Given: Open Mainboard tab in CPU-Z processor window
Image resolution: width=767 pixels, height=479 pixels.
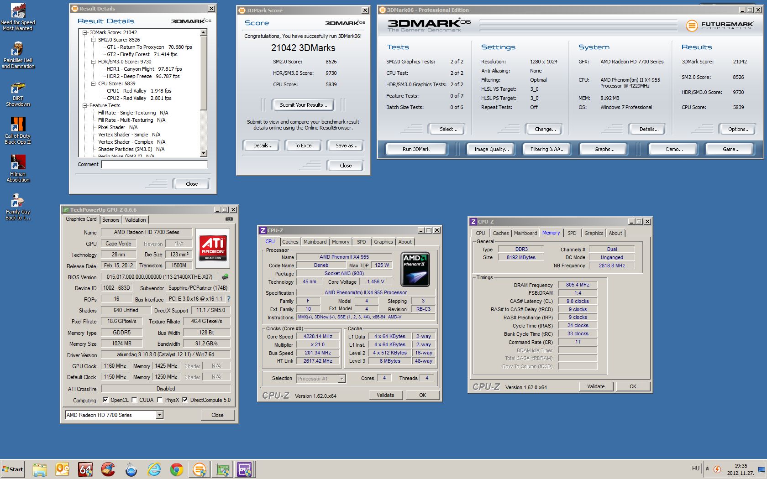Looking at the screenshot, I should tap(315, 242).
